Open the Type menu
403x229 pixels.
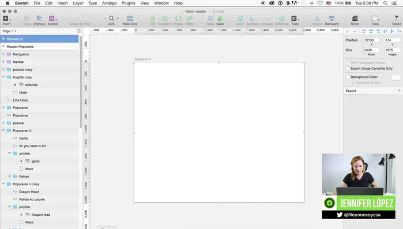tap(92, 3)
